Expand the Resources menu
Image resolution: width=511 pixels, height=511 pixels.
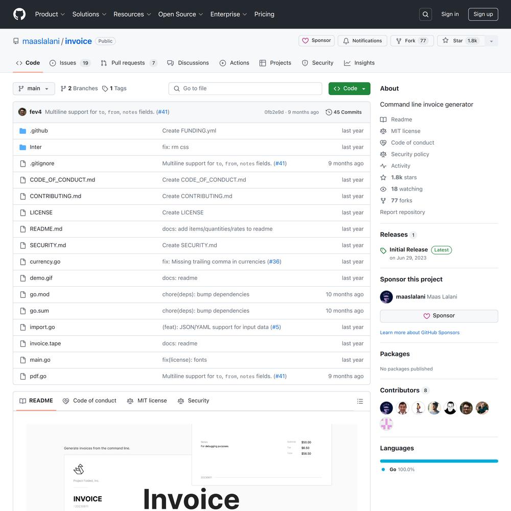[132, 14]
